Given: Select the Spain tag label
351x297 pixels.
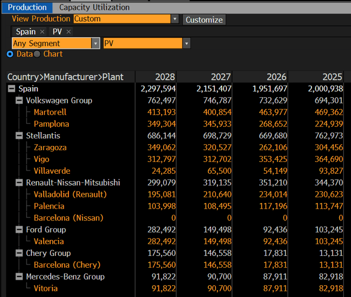Looking at the screenshot, I should click(x=26, y=32).
